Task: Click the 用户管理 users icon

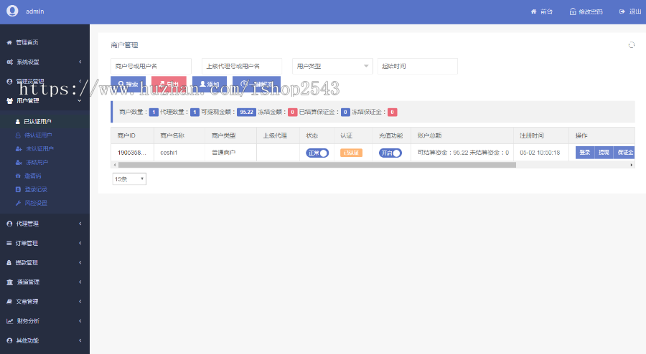Action: point(10,101)
